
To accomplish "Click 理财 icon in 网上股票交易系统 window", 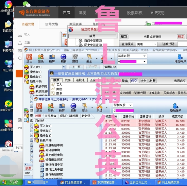I will pos(75,58).
